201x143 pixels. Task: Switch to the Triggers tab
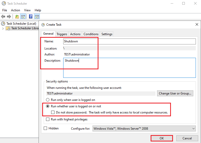pos(62,34)
